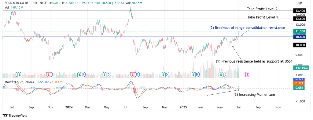Click the green E earnings marker near May 2024
The width and height of the screenshot is (313, 120).
click(x=104, y=75)
